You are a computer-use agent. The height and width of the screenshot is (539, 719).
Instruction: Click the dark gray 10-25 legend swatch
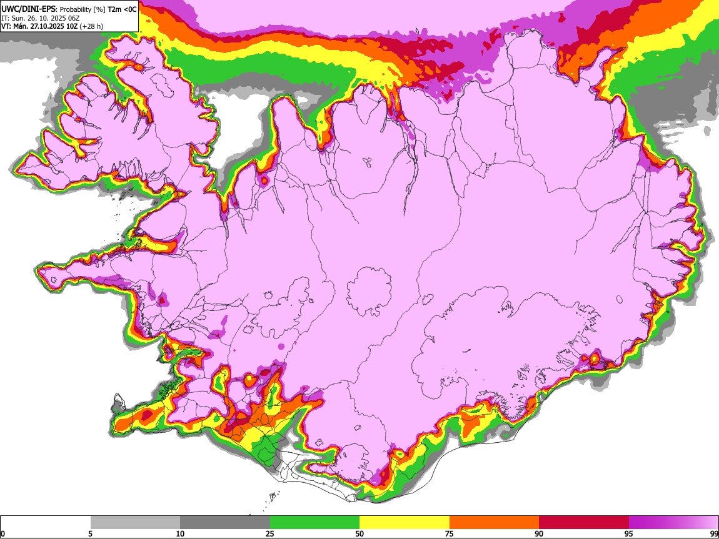pyautogui.click(x=225, y=523)
